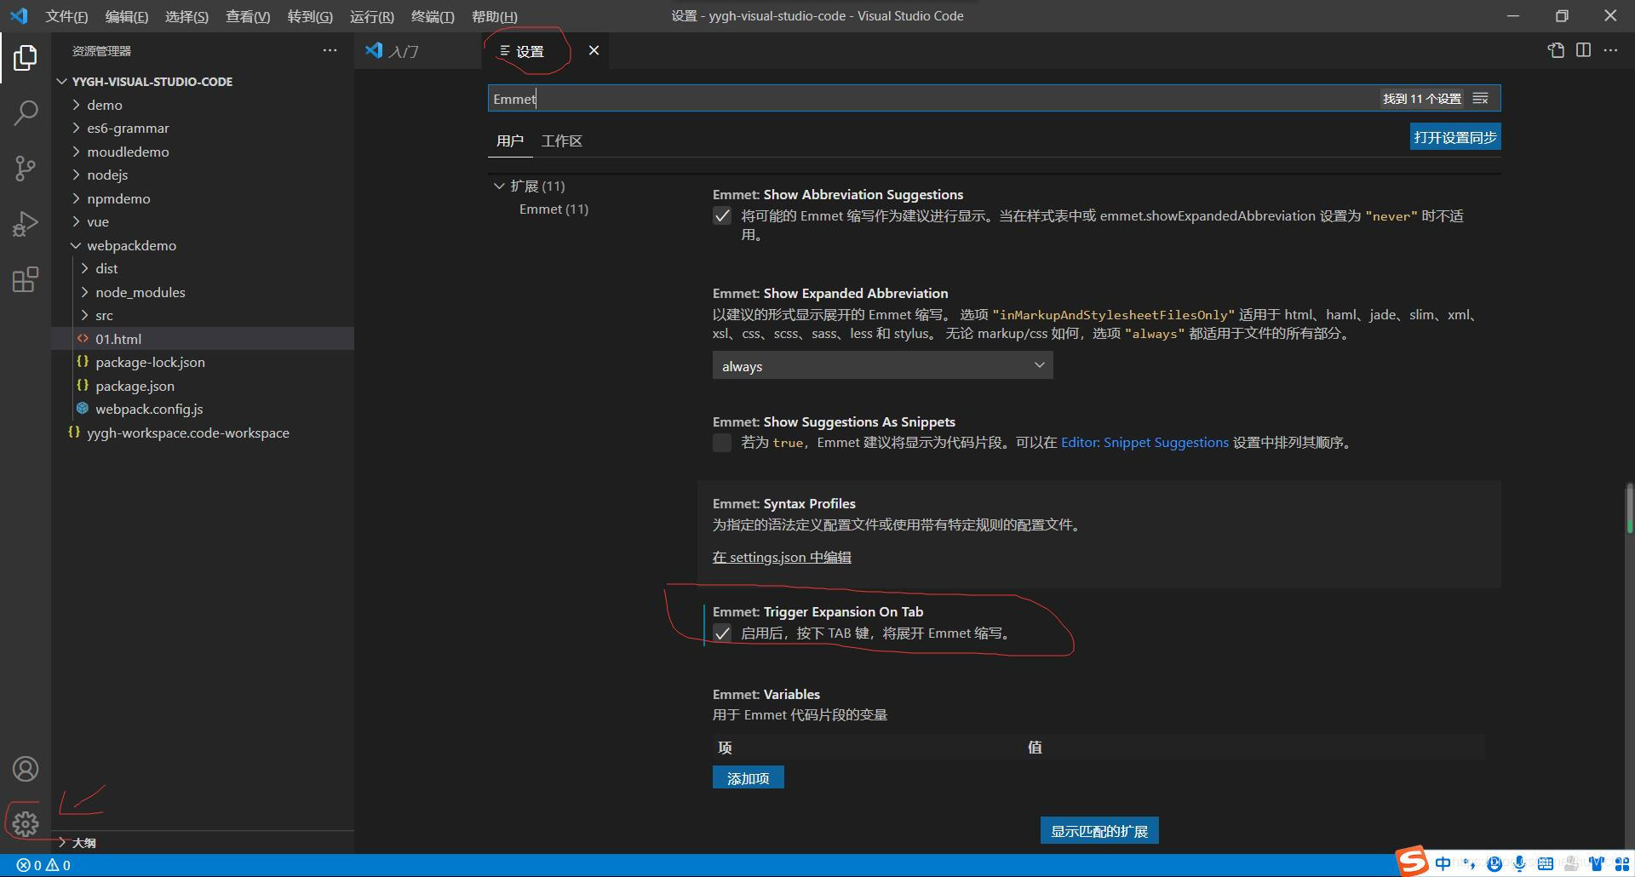Click the Manage gear icon
Image resolution: width=1635 pixels, height=877 pixels.
26,823
